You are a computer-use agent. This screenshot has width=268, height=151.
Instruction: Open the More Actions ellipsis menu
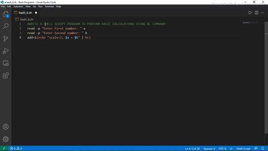(263, 13)
